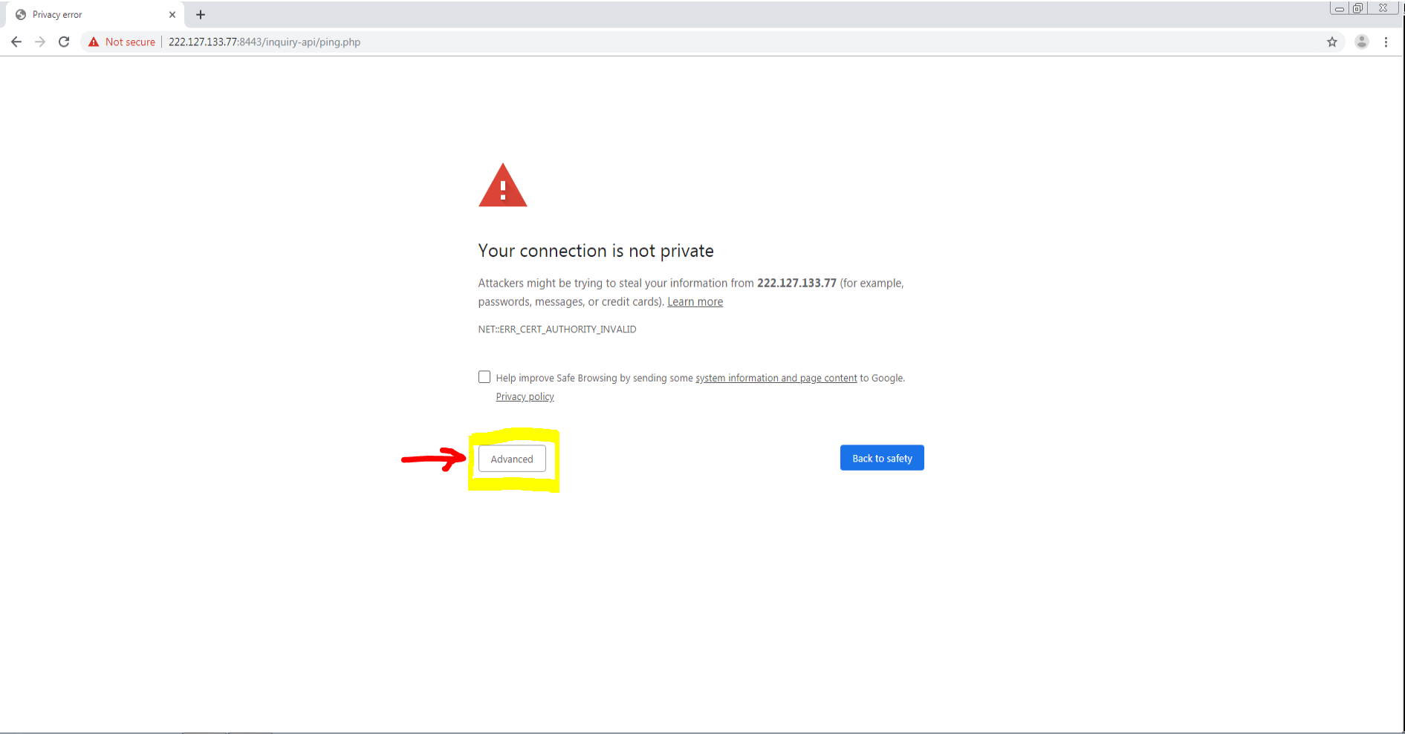
Task: Open the Learn more link
Action: coord(695,302)
